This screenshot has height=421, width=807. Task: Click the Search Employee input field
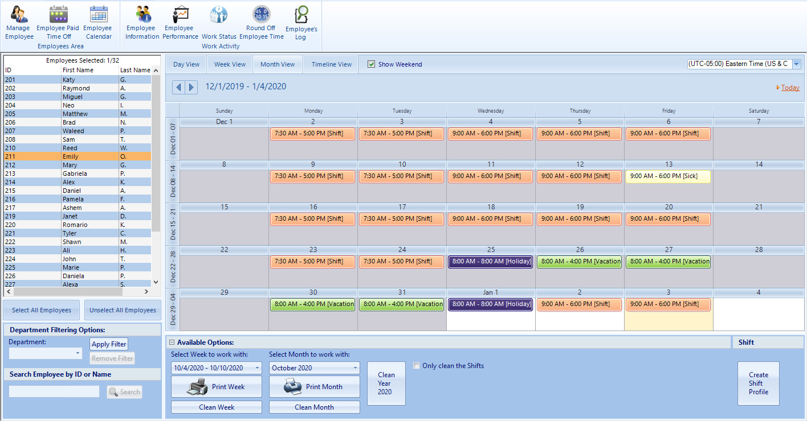pyautogui.click(x=54, y=391)
